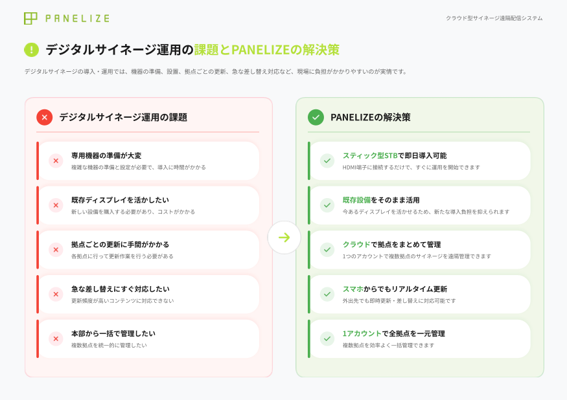The width and height of the screenshot is (567, 400).
Task: Click the X icon beside 専用機器の準備が大変
Action: tap(55, 161)
